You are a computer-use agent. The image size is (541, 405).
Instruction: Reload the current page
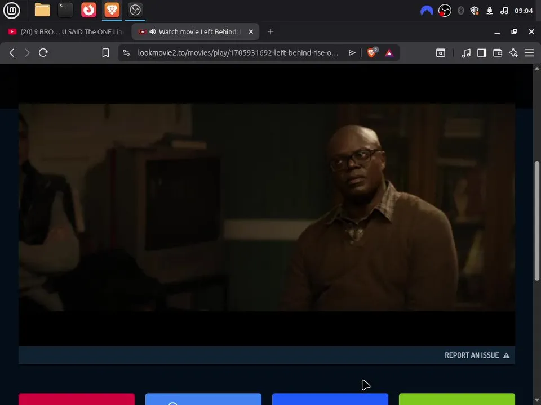[x=43, y=53]
